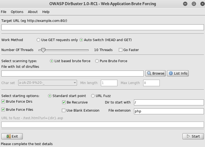This screenshot has width=205, height=147.
Task: Click the Target URL input field
Action: (102, 27)
